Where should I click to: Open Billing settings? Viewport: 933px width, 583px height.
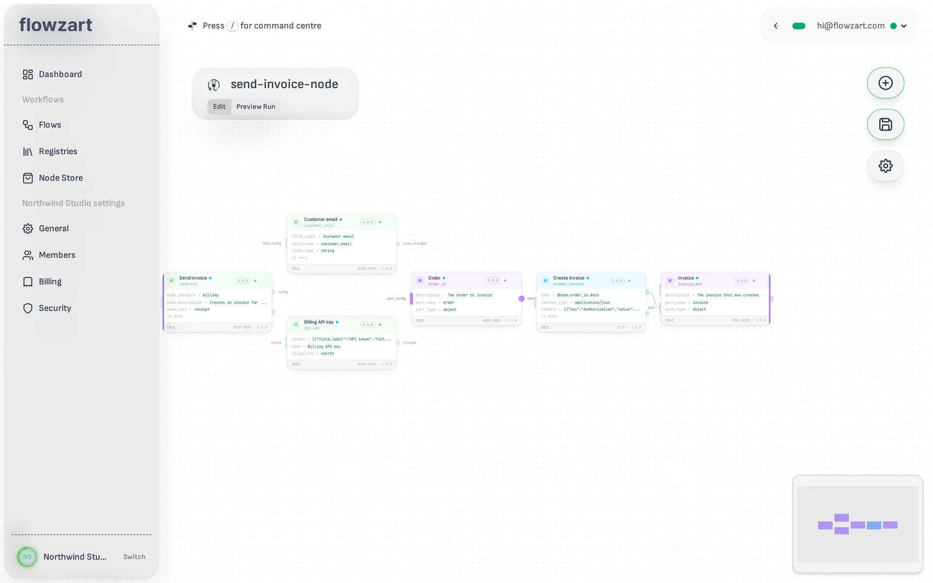coord(42,282)
